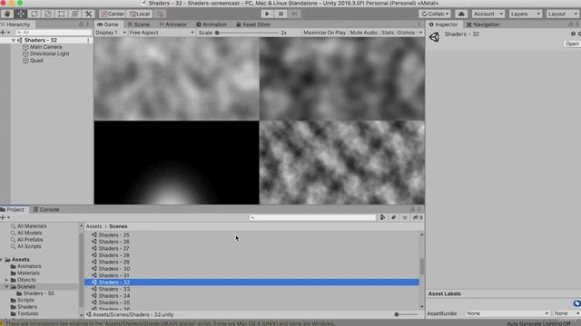Collapse Shaders - 32 scene in Hierarchy
The image size is (581, 326).
click(x=14, y=40)
